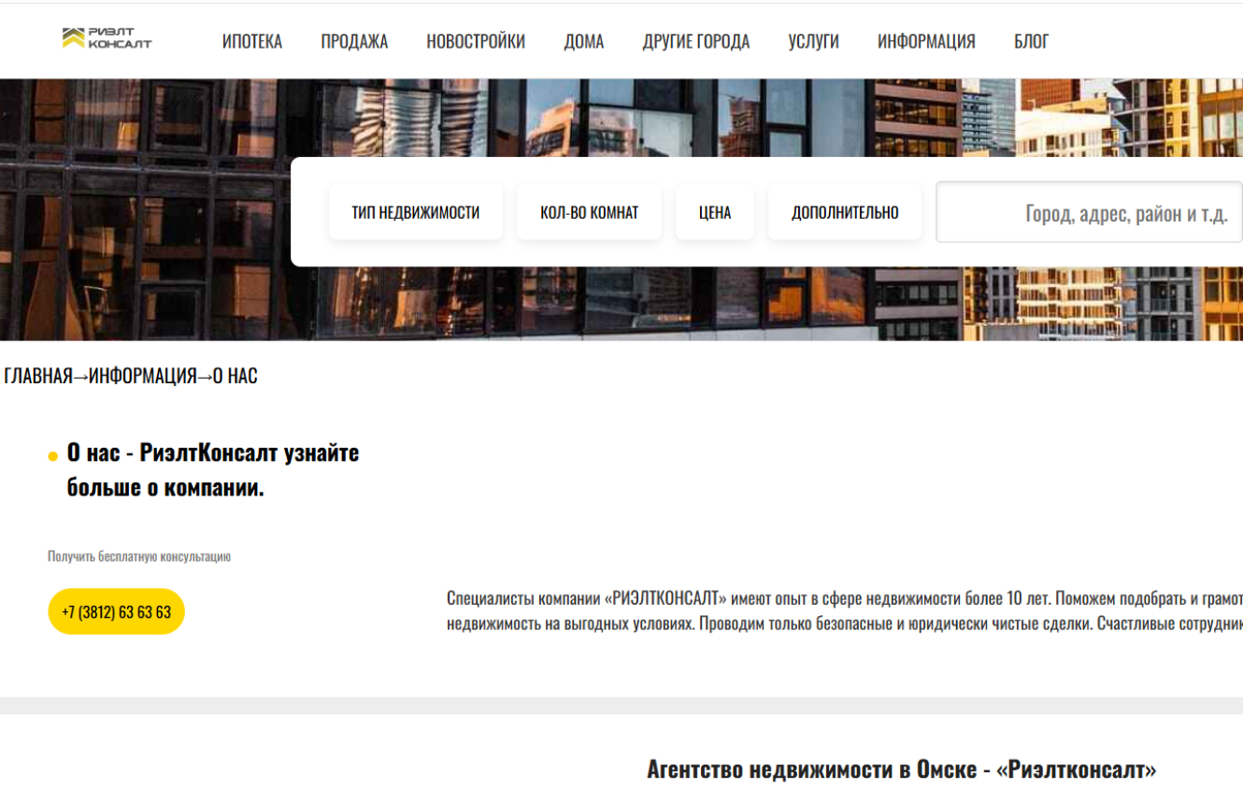Visit the БЛОГ page
Viewport: 1243px width, 804px height.
tap(1031, 42)
